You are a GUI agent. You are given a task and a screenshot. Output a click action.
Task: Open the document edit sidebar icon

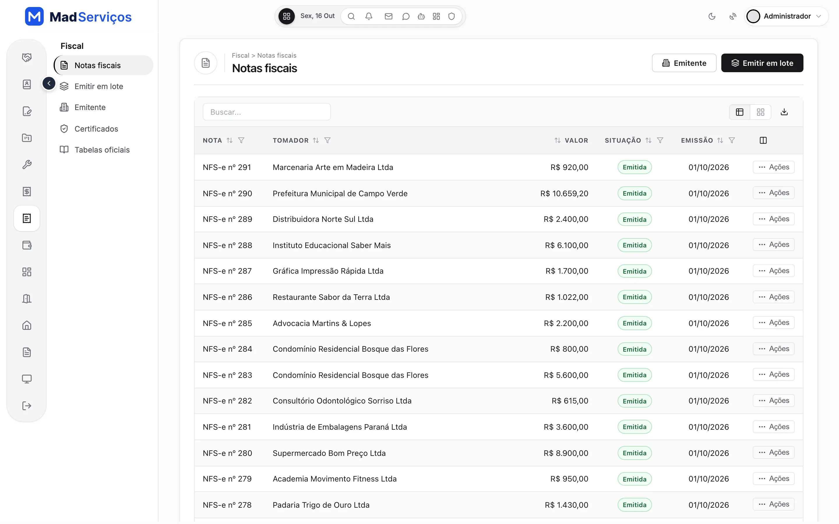27,111
